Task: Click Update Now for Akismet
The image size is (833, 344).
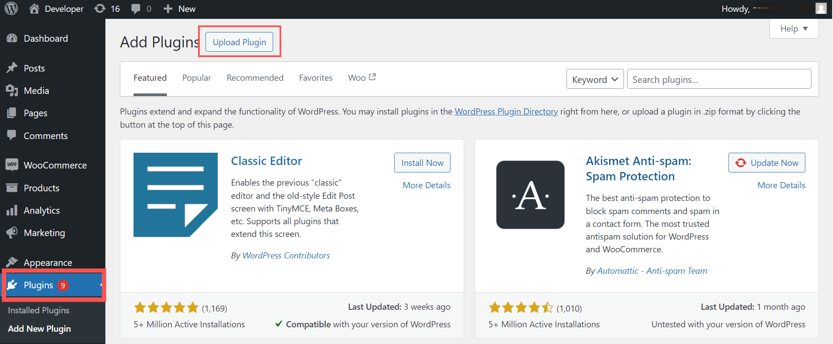Action: [767, 163]
